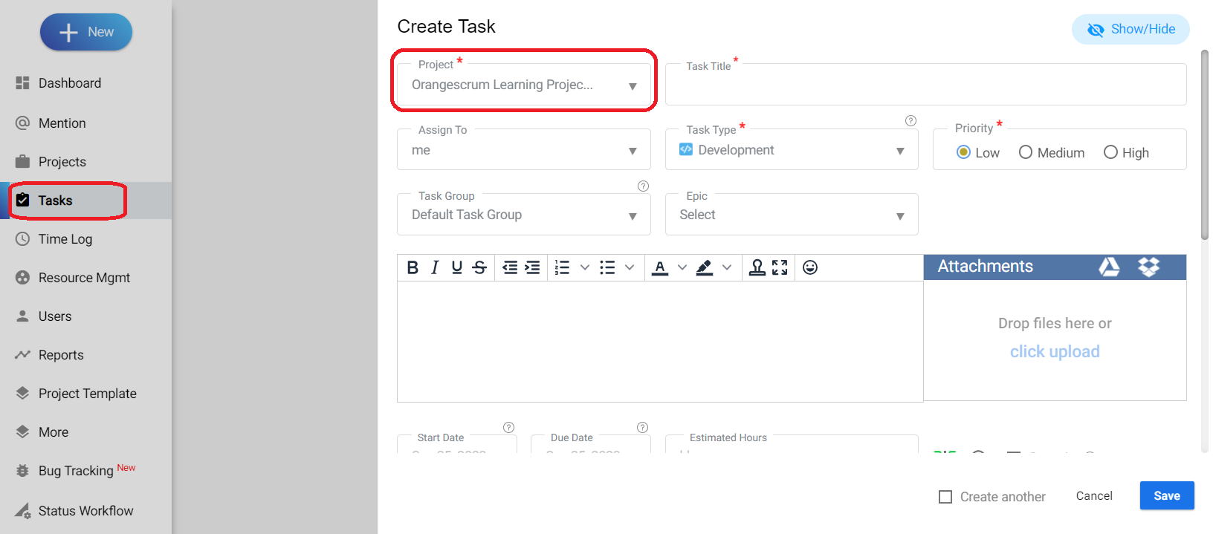Click the New button
The height and width of the screenshot is (534, 1213).
pyautogui.click(x=86, y=32)
